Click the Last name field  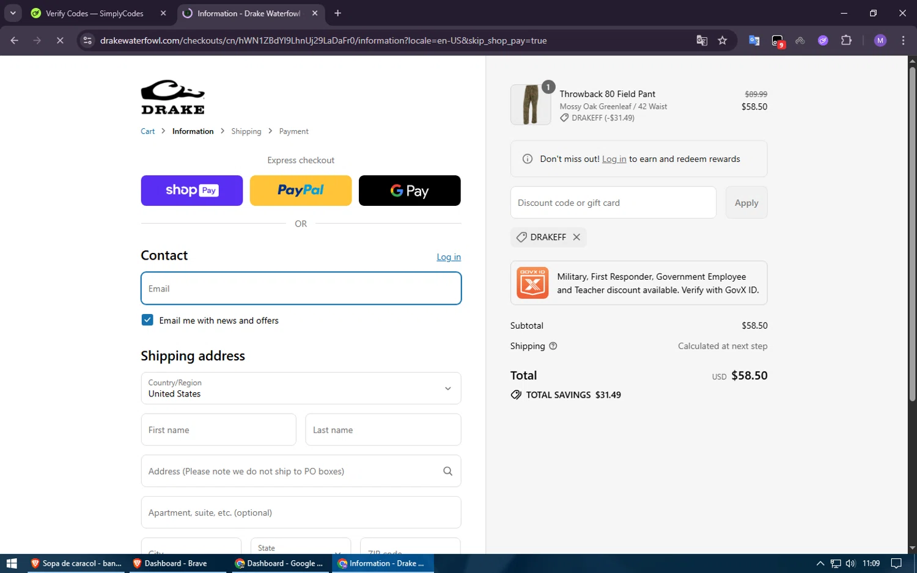(x=383, y=430)
